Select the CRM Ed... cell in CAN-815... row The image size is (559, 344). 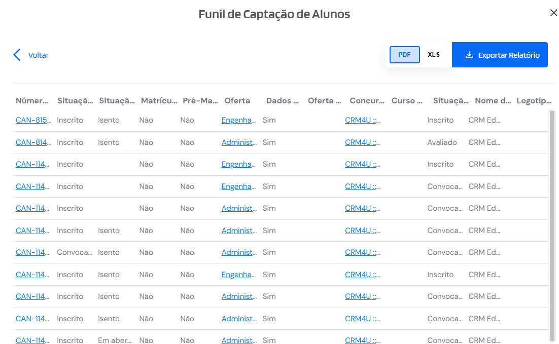[484, 120]
